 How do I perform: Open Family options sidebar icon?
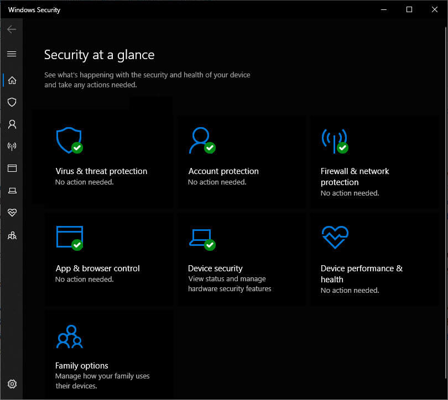tap(12, 235)
